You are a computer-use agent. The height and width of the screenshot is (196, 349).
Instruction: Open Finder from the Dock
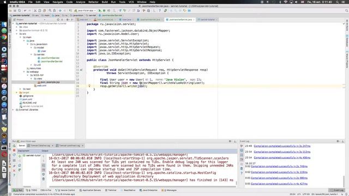coord(4,24)
